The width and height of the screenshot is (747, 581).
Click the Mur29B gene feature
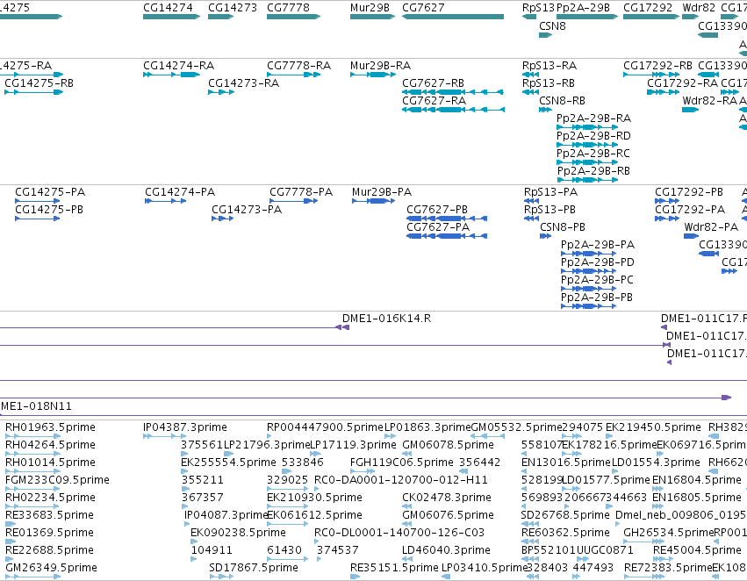point(372,17)
